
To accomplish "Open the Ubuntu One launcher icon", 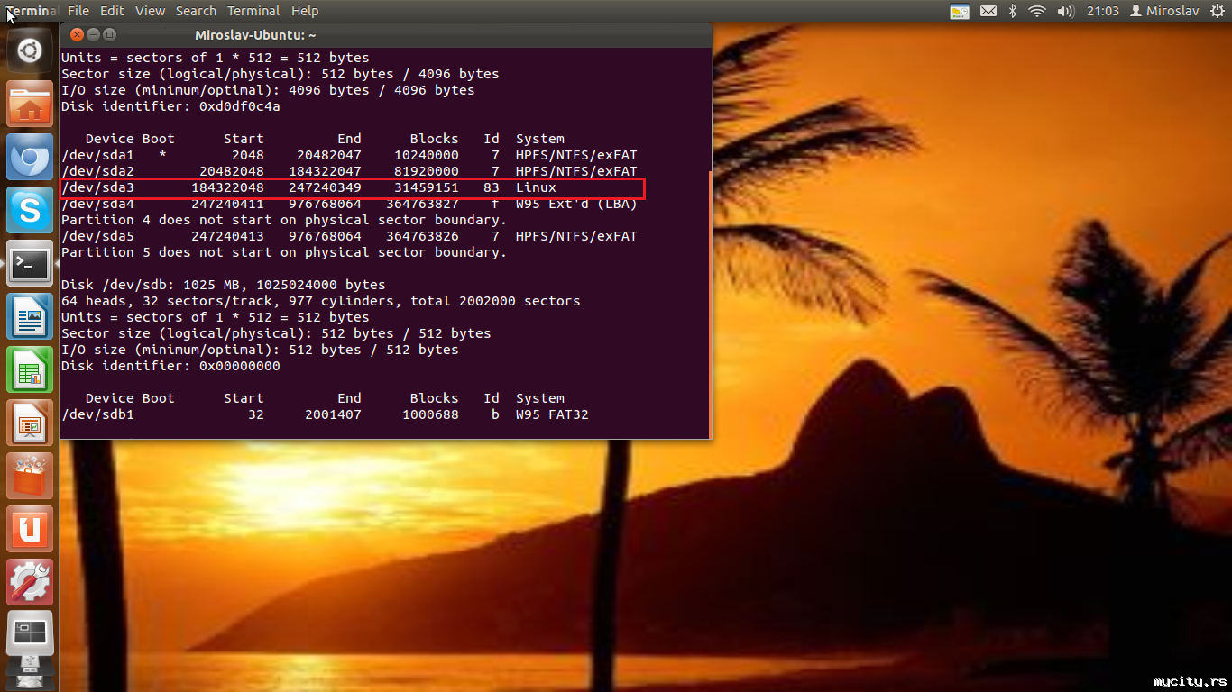I will click(x=30, y=530).
